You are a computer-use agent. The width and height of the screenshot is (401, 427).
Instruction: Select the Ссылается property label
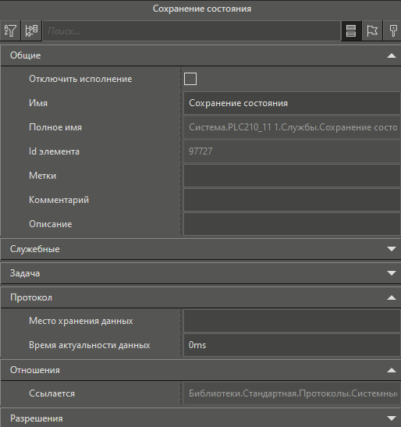pos(51,393)
